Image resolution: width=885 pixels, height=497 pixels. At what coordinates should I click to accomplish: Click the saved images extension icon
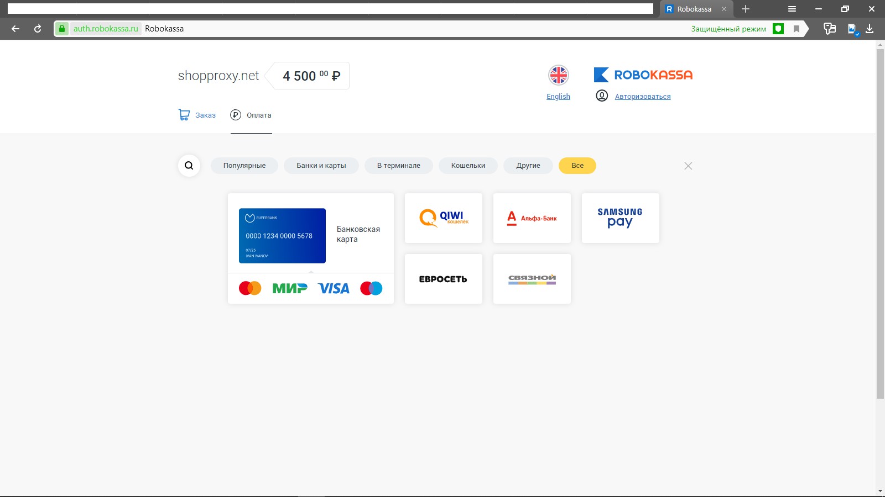tap(852, 29)
